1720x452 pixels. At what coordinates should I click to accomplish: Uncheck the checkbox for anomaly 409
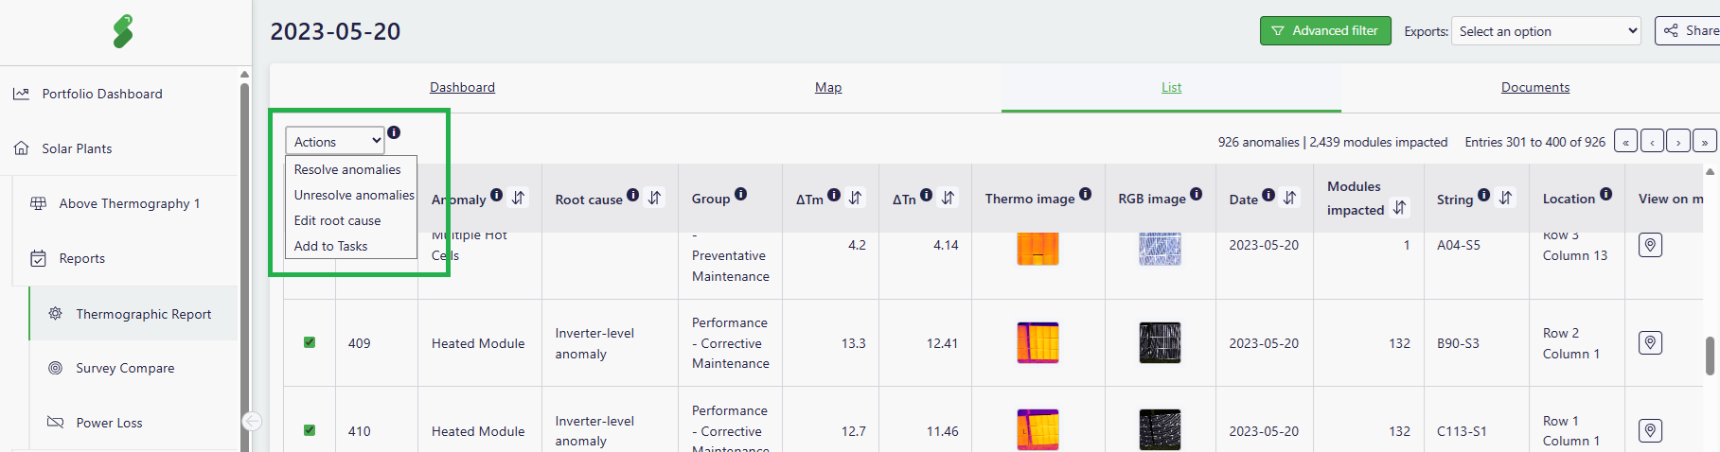point(310,342)
